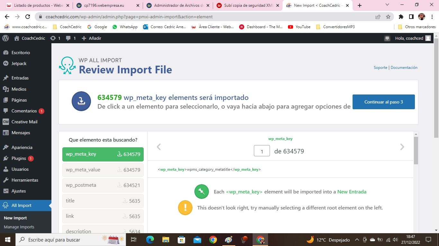Image resolution: width=439 pixels, height=246 pixels.
Task: Click Manage Imports submenu link
Action: 19,227
